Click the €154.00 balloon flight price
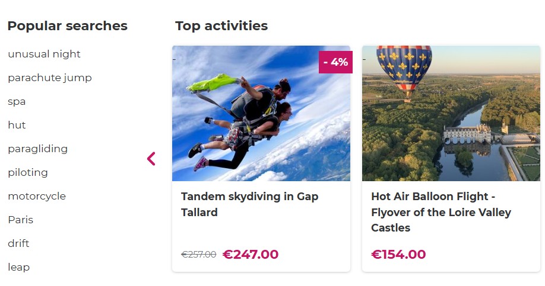The image size is (545, 286). point(398,255)
